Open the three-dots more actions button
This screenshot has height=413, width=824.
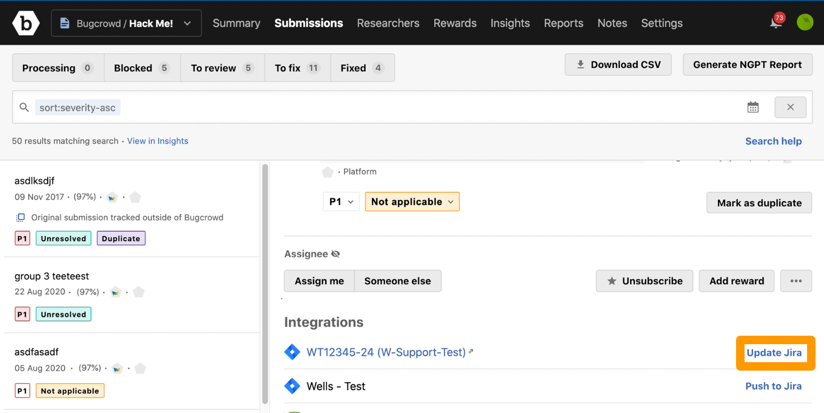(x=796, y=281)
